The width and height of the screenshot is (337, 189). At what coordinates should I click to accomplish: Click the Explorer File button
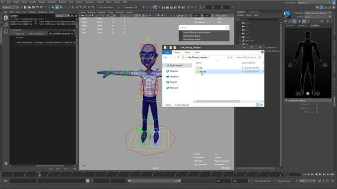pos(167,52)
